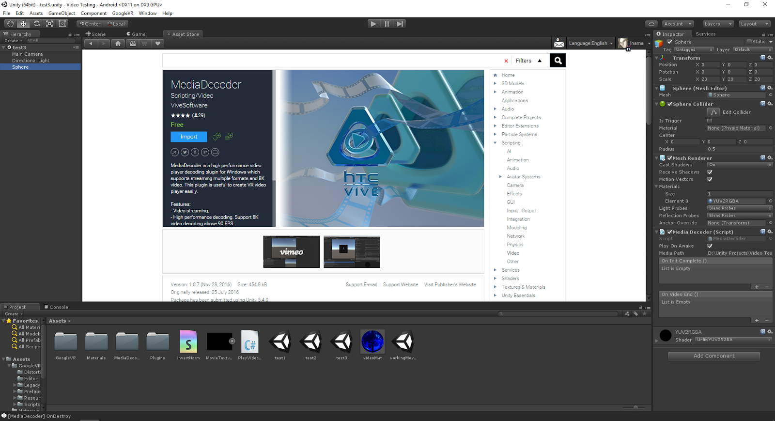Click the Step frame button
The image size is (775, 421).
(400, 24)
